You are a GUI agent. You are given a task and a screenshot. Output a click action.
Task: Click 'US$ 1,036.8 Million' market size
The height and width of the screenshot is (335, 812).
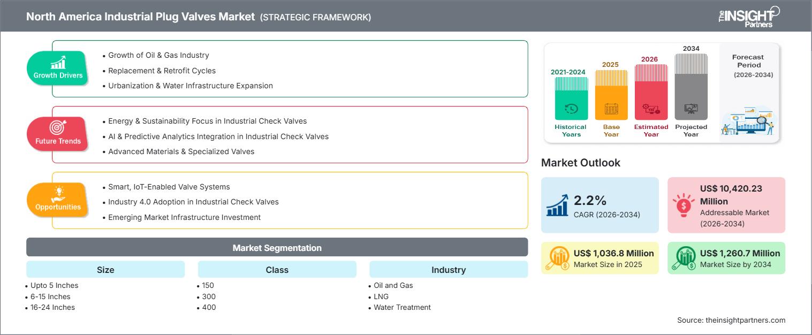coord(613,253)
